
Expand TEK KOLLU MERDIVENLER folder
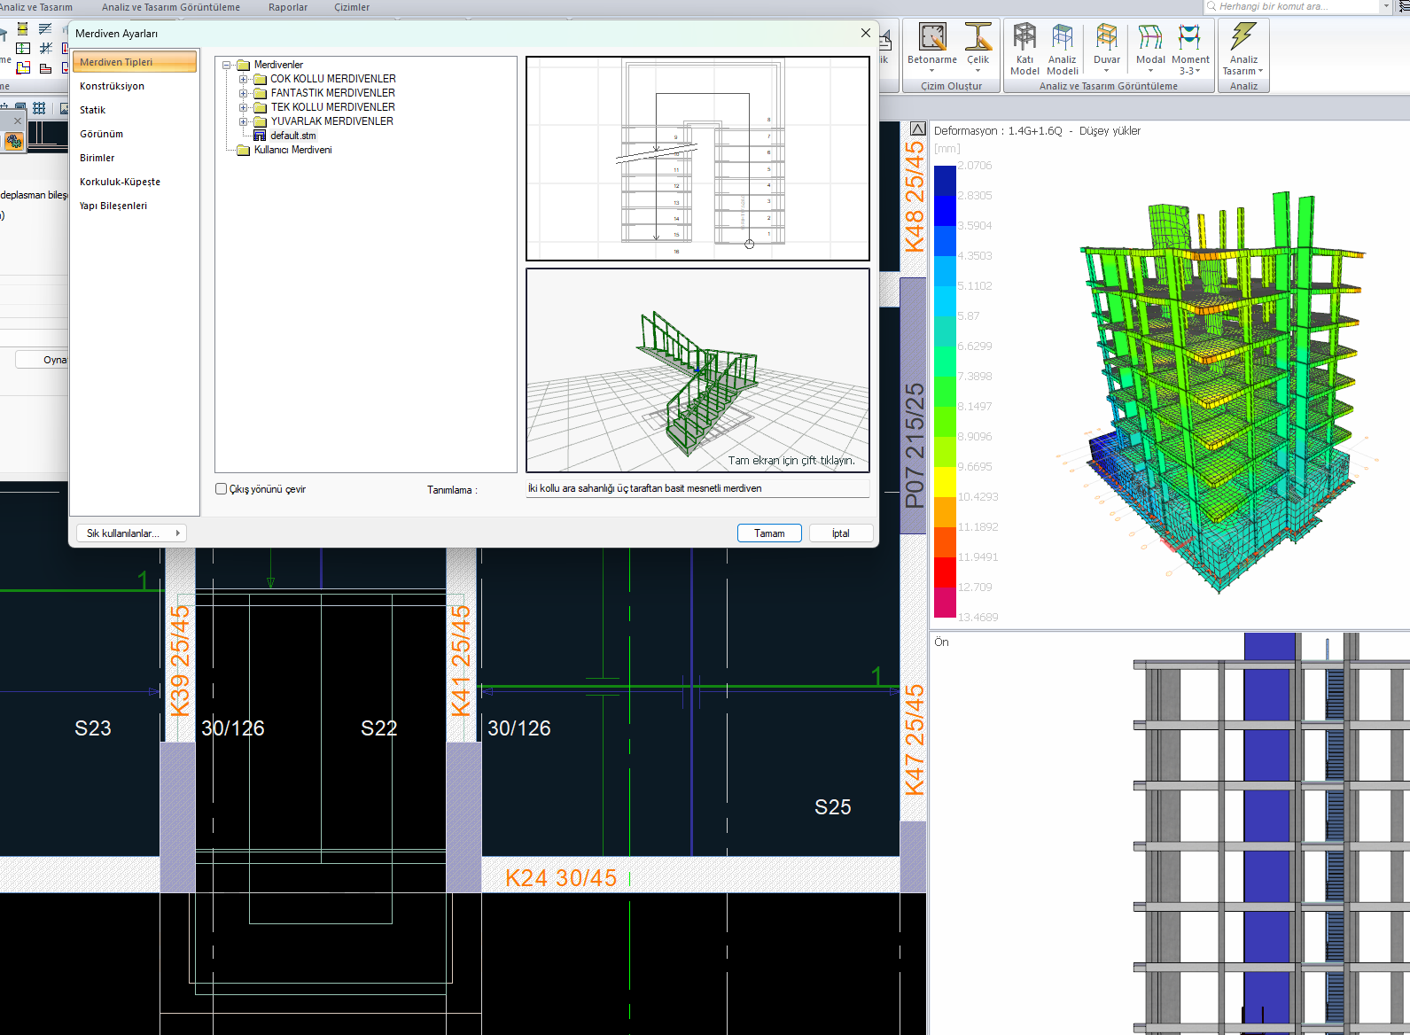[243, 107]
